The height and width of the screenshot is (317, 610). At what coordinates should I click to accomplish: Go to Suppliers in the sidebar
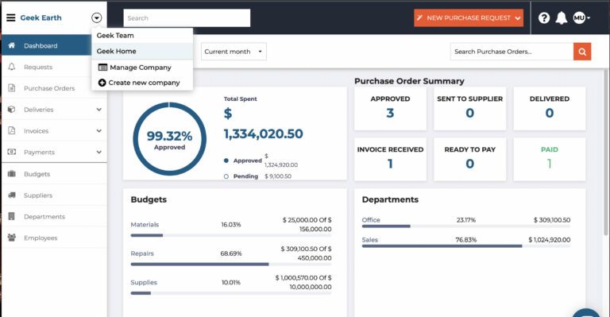pyautogui.click(x=54, y=195)
